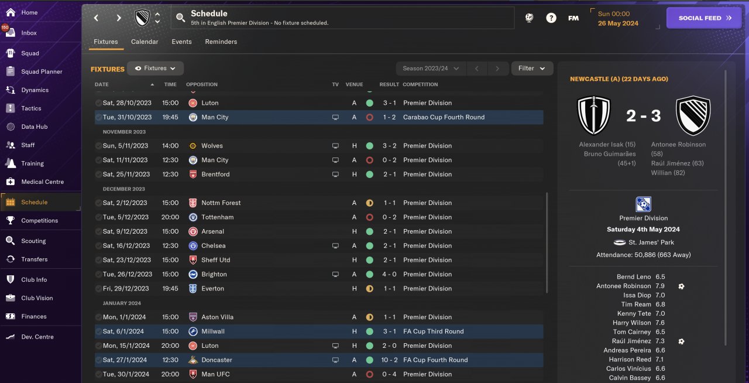Toggle the circle selector beside Luton 28/10/2023
This screenshot has width=749, height=383.
tap(98, 103)
